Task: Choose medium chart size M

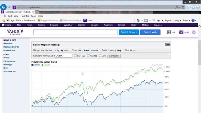Action: [x=131, y=50]
